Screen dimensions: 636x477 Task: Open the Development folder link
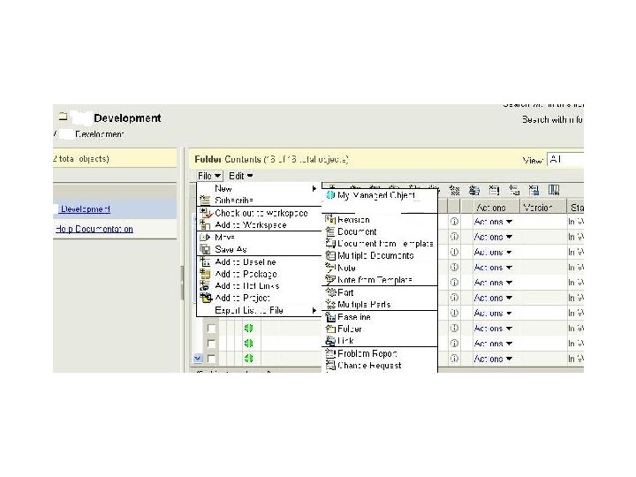(86, 209)
